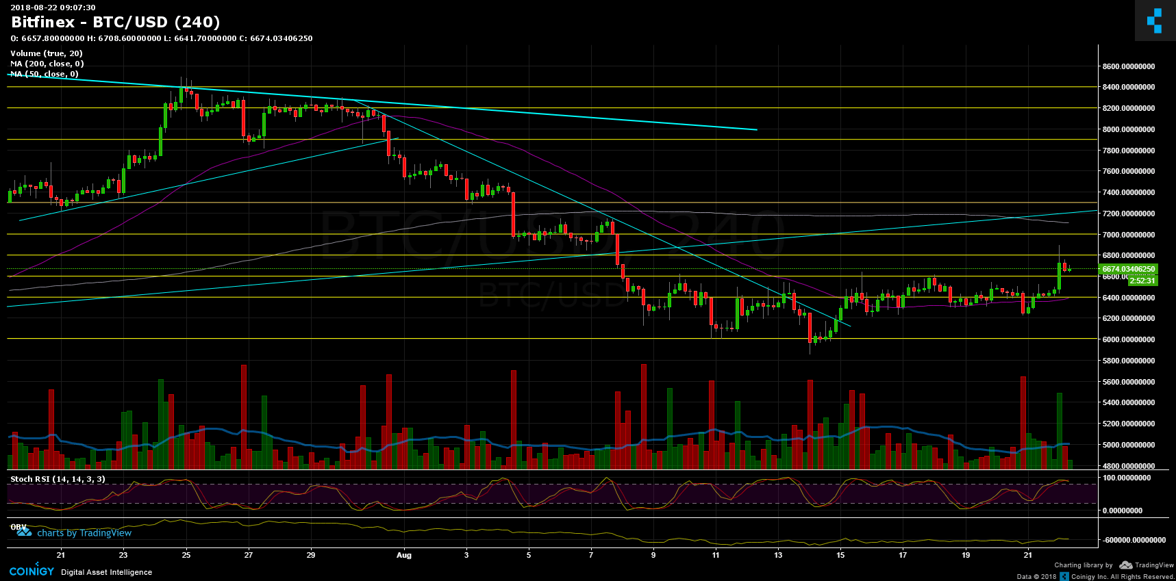
Task: Click the Stoch RSI 100.00000000 scale label
Action: pos(1127,478)
